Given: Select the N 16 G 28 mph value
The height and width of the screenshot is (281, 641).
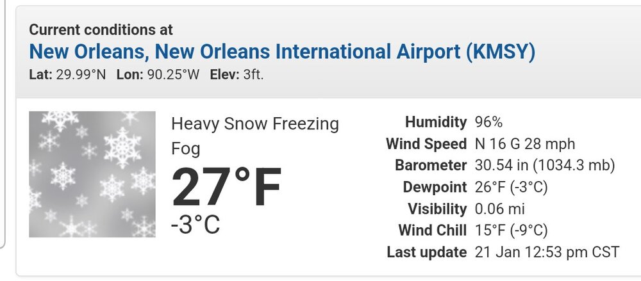Looking at the screenshot, I should click(x=525, y=144).
